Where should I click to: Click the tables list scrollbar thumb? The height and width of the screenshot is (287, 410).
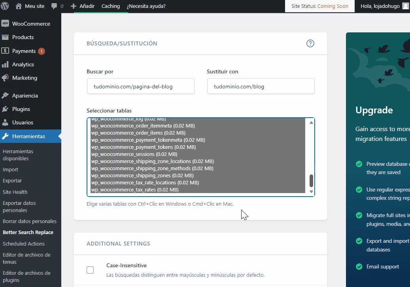[x=311, y=181]
